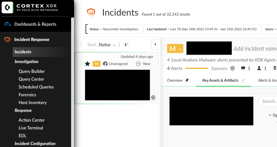Open Query Builder
Screen dimensions: 277x147
pyautogui.click(x=32, y=71)
